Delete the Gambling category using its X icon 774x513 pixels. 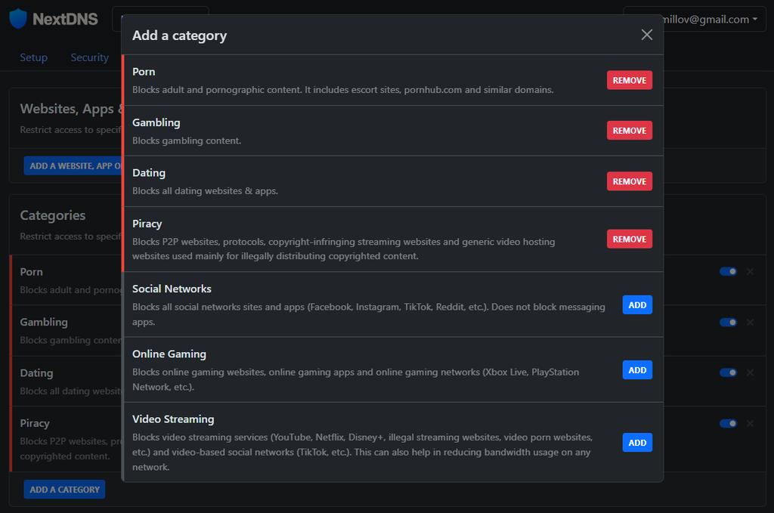751,322
